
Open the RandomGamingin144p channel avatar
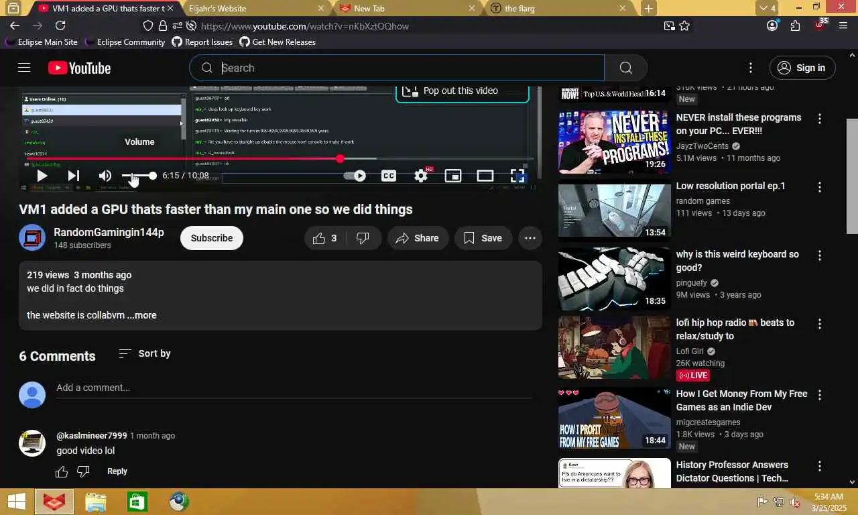[x=32, y=238]
